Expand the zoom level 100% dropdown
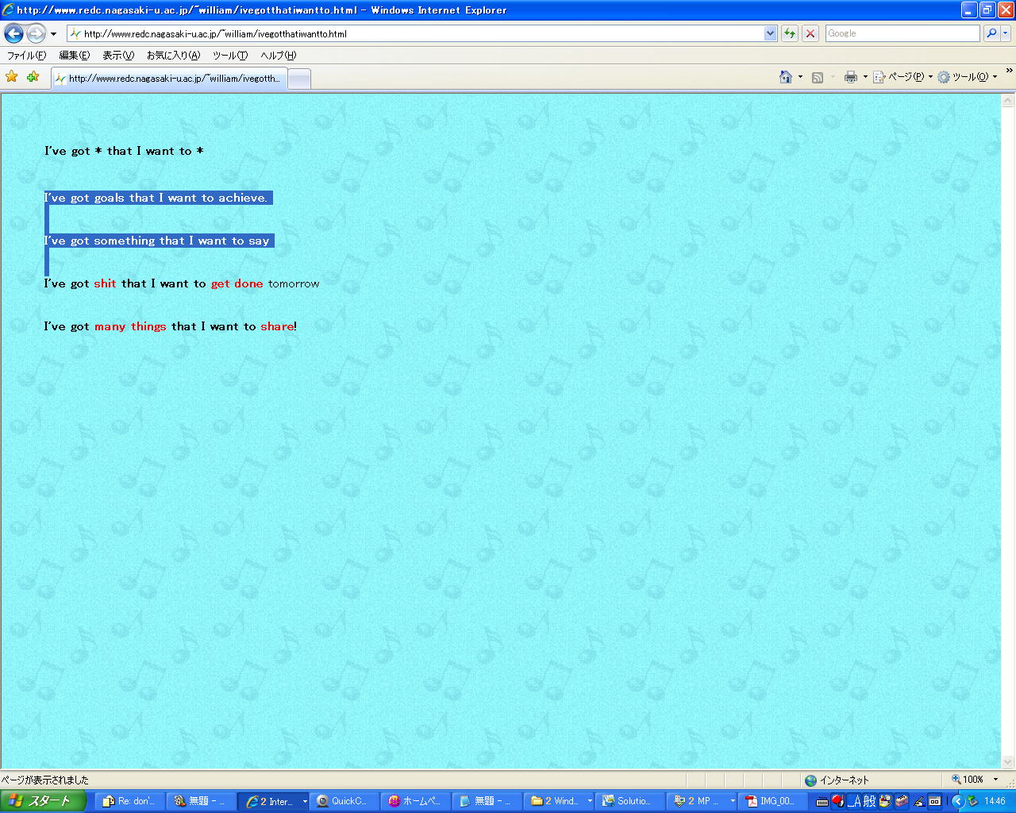 coord(996,780)
